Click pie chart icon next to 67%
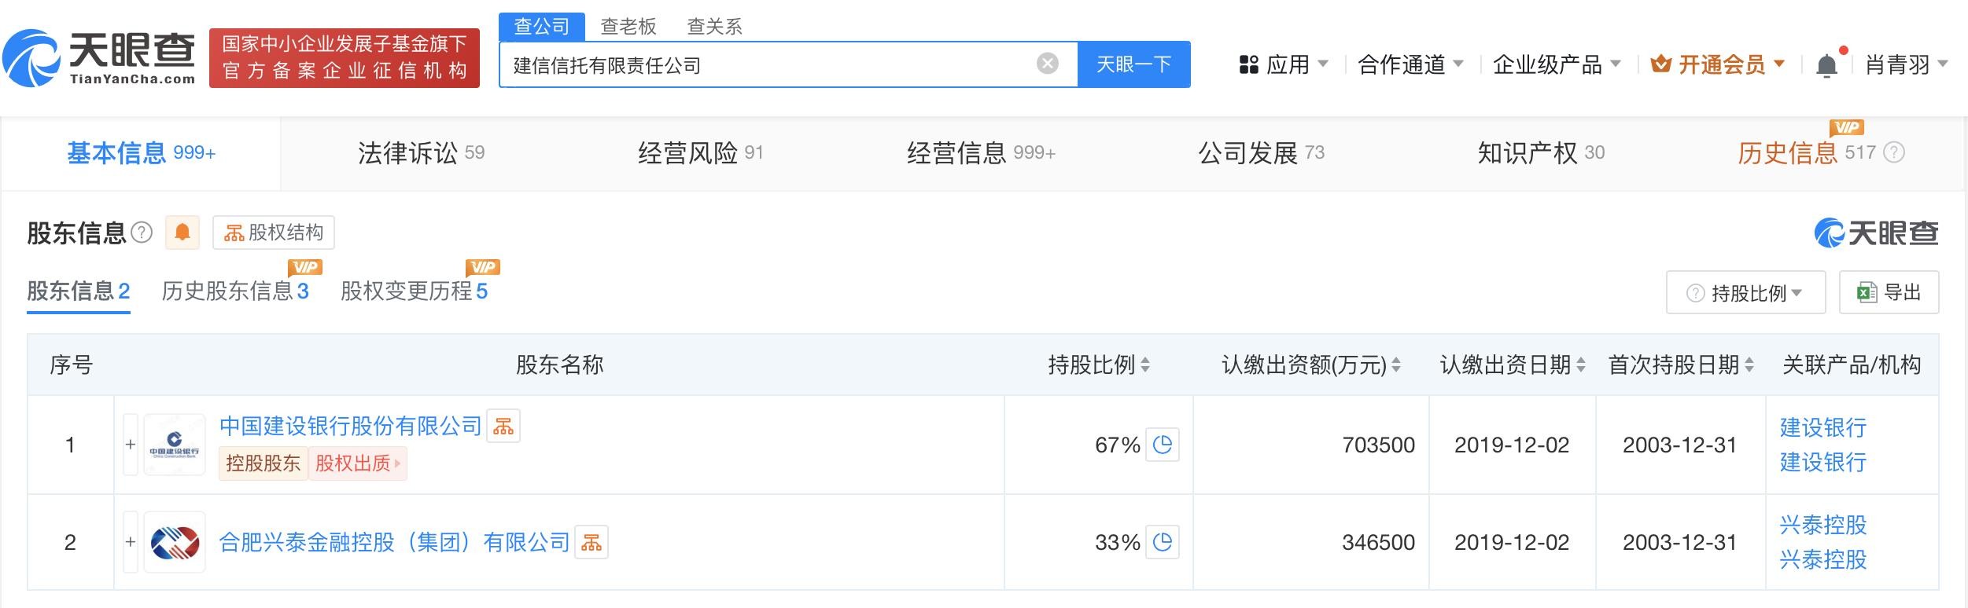1968x608 pixels. click(1162, 445)
